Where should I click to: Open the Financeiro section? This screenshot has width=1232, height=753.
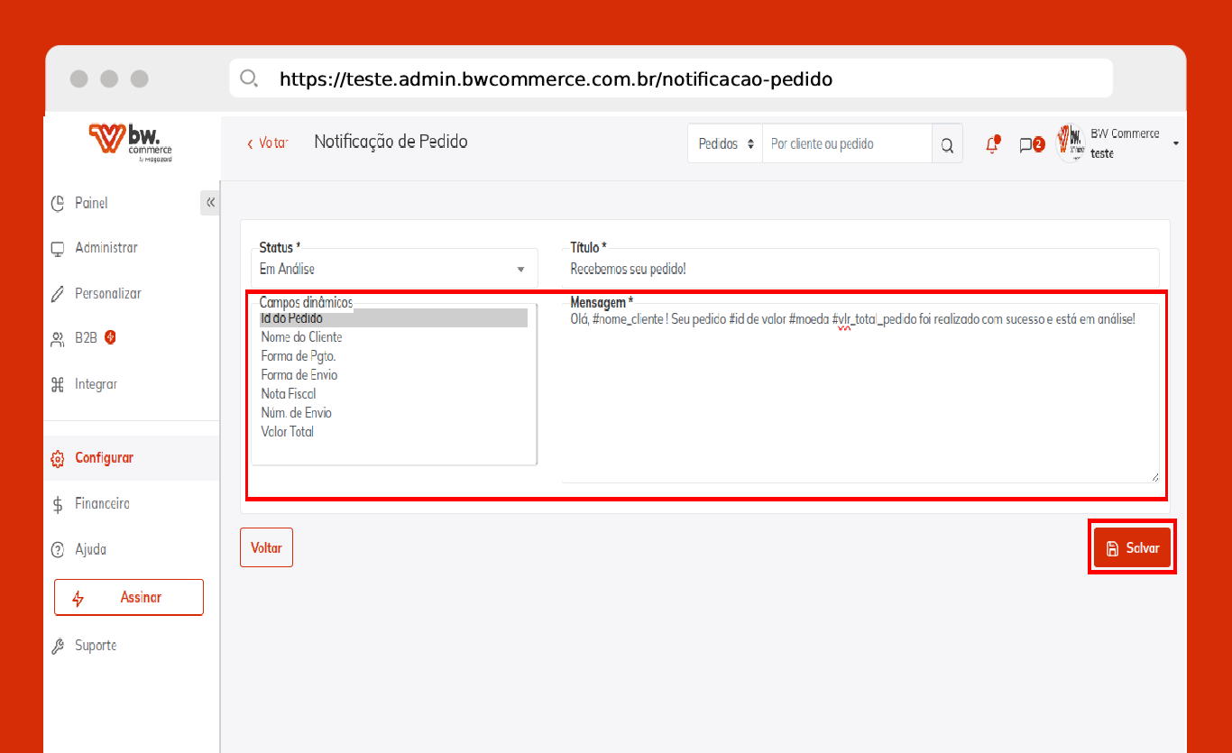point(102,503)
